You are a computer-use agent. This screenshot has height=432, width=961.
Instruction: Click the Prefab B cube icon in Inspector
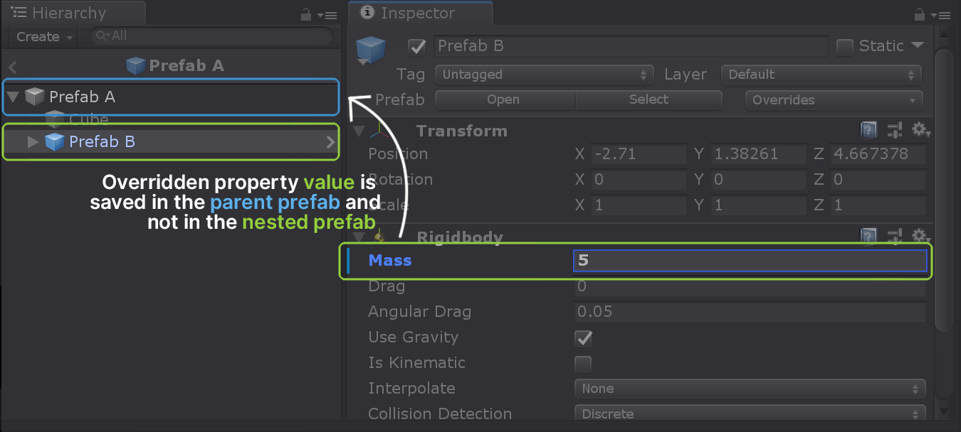(370, 50)
